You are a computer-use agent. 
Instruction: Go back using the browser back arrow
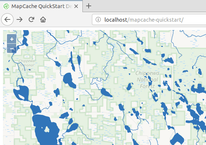(7, 19)
